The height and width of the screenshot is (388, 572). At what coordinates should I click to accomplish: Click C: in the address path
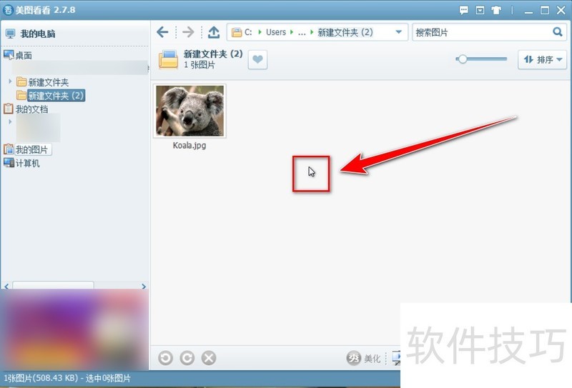coord(248,32)
